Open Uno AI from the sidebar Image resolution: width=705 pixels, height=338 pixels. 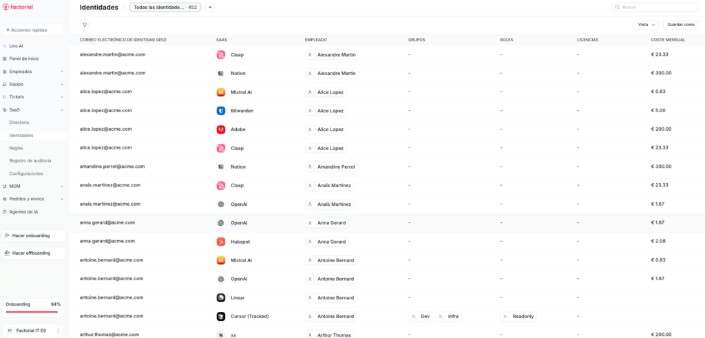coord(17,46)
